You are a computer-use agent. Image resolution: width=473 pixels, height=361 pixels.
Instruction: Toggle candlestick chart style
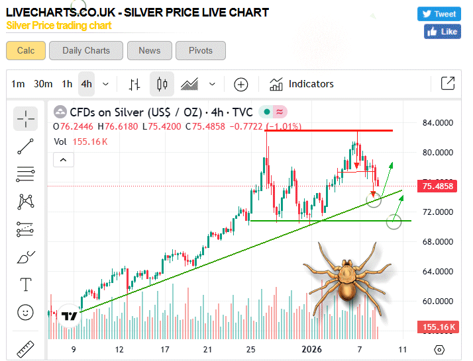[x=162, y=84]
